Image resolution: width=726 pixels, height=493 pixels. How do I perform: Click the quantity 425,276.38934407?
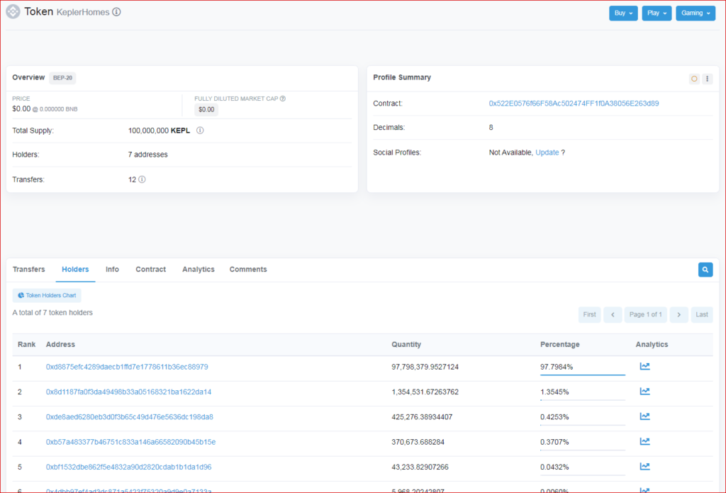coord(422,416)
